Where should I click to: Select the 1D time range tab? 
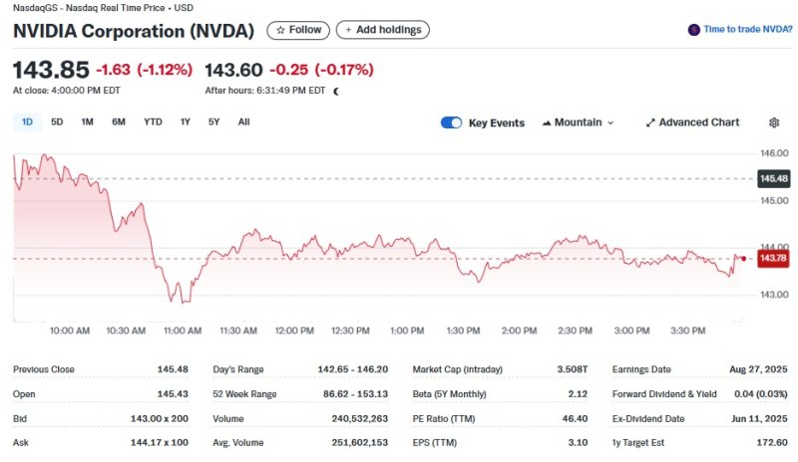pyautogui.click(x=27, y=121)
